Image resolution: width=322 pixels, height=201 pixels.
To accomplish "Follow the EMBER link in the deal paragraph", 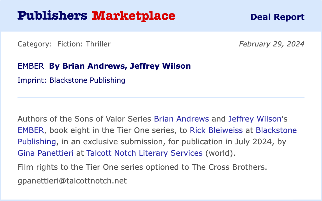I will [31, 130].
